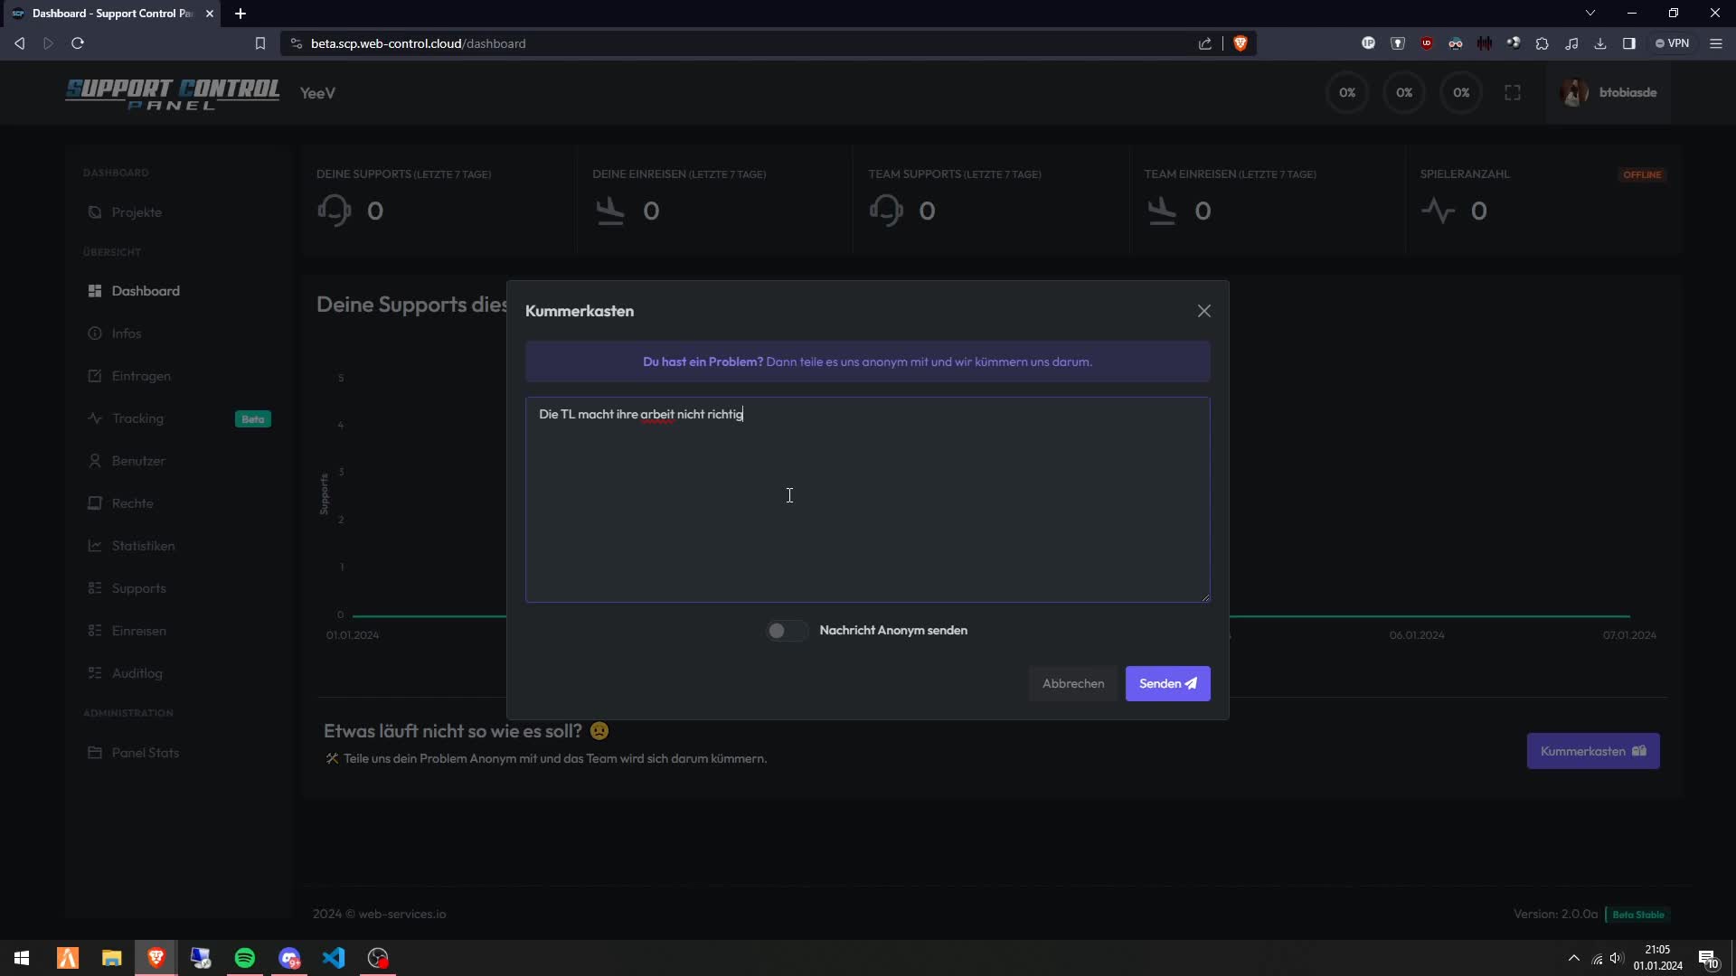Expand the tab search chevron
The width and height of the screenshot is (1736, 976).
[1590, 13]
